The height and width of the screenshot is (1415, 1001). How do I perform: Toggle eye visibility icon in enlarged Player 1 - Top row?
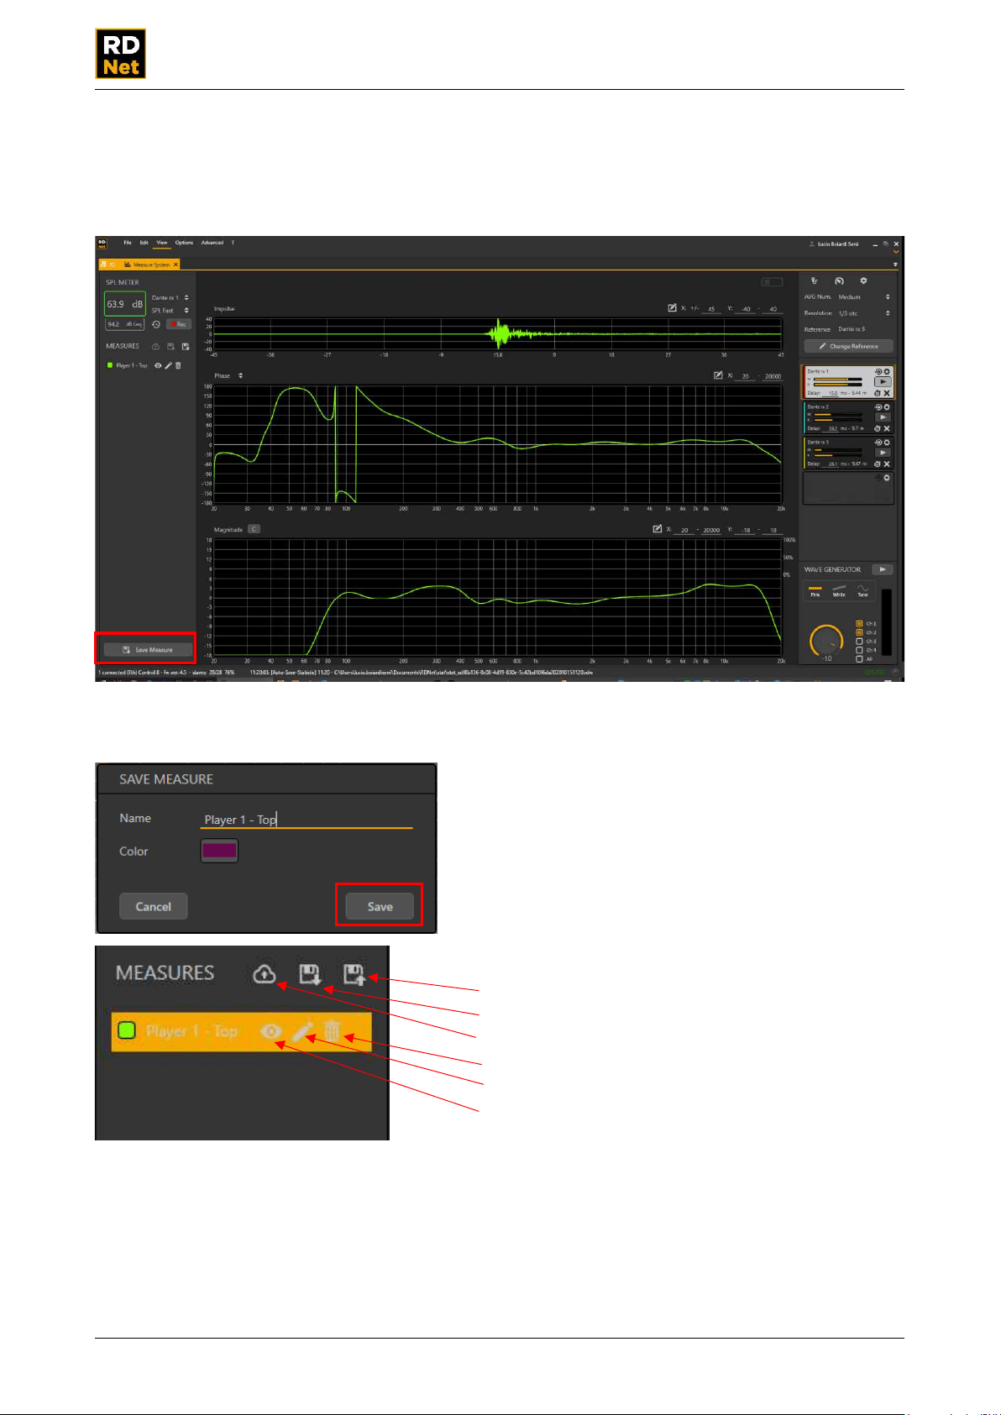(x=270, y=1030)
